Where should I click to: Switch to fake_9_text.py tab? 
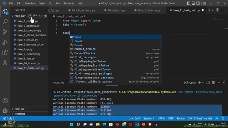click(115, 10)
